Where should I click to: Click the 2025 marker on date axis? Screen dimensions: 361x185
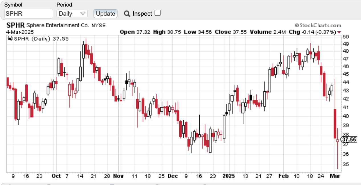click(228, 176)
